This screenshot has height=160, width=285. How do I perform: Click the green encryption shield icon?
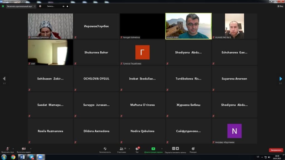(x=3, y=6)
